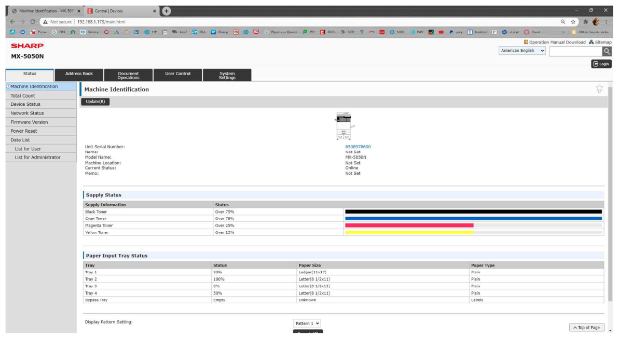Viewport: 618px width, 338px height.
Task: Click the page vertical scrollbar
Action: pyautogui.click(x=611, y=193)
